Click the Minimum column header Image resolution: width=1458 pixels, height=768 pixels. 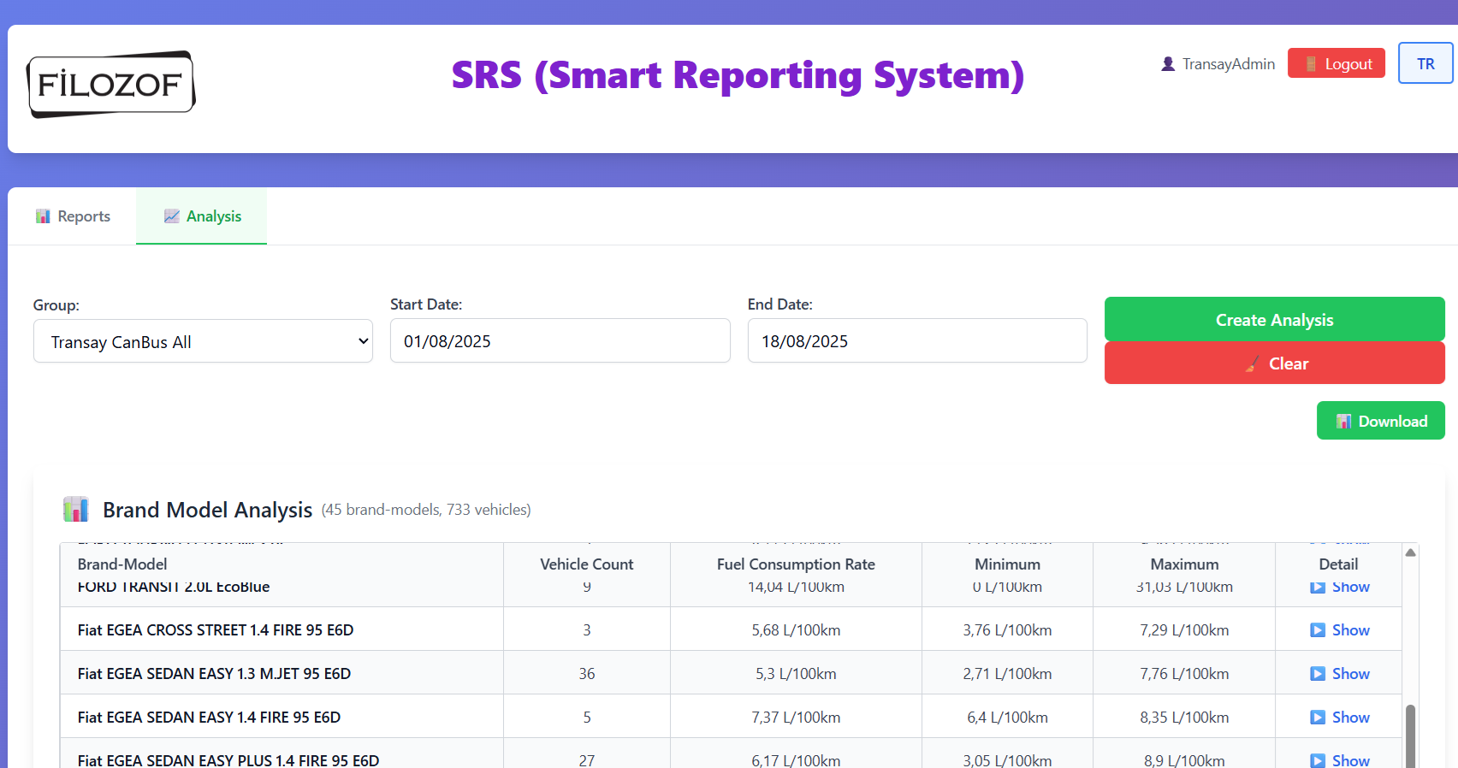pyautogui.click(x=1007, y=564)
